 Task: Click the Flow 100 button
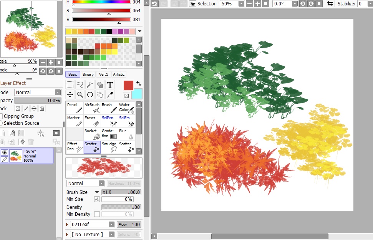click(x=129, y=224)
